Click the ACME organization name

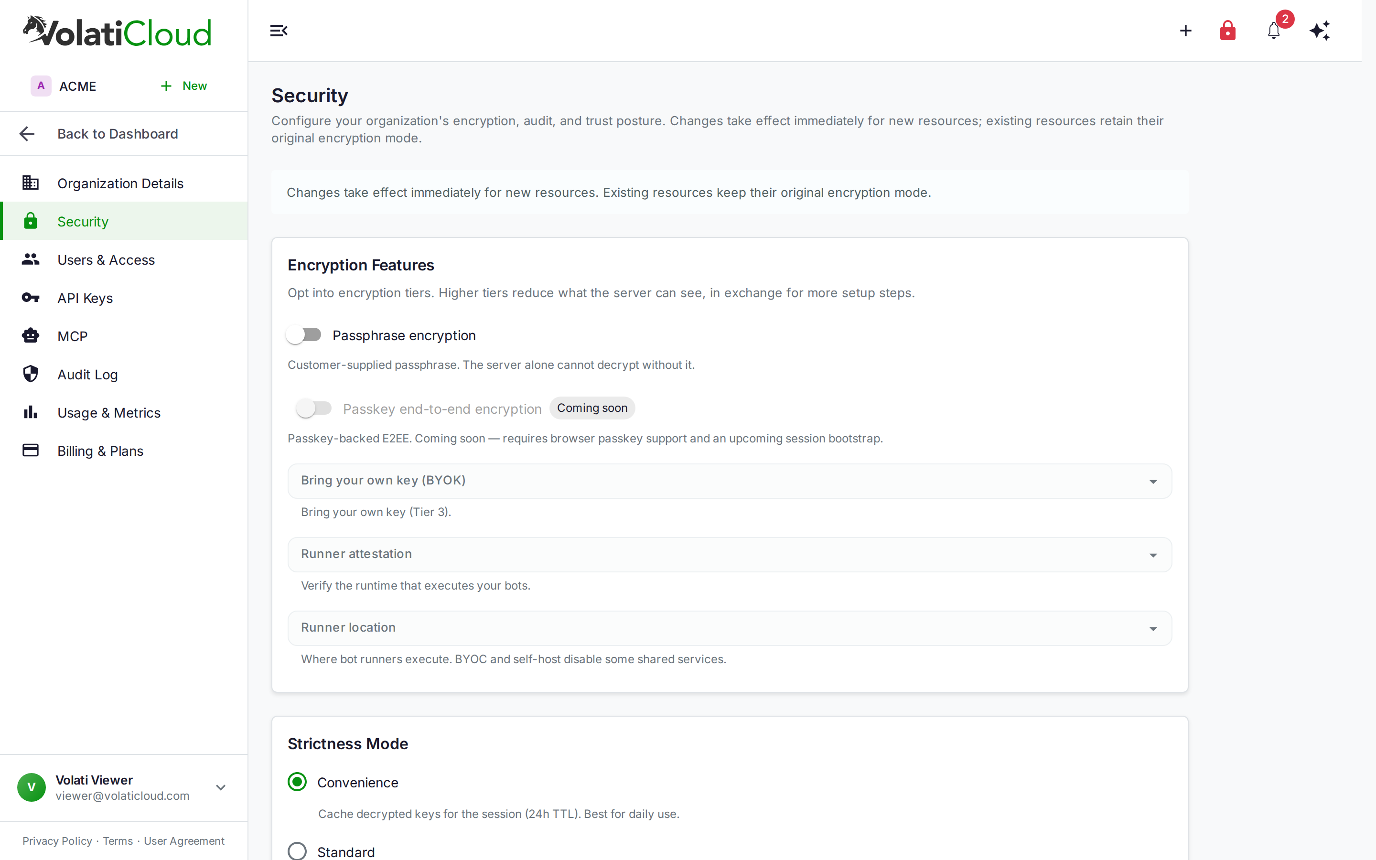pos(78,86)
